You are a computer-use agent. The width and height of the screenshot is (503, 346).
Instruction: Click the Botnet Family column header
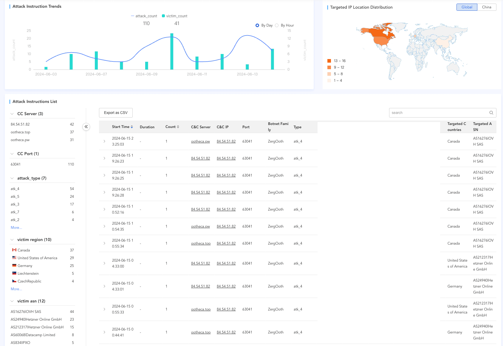tap(278, 127)
